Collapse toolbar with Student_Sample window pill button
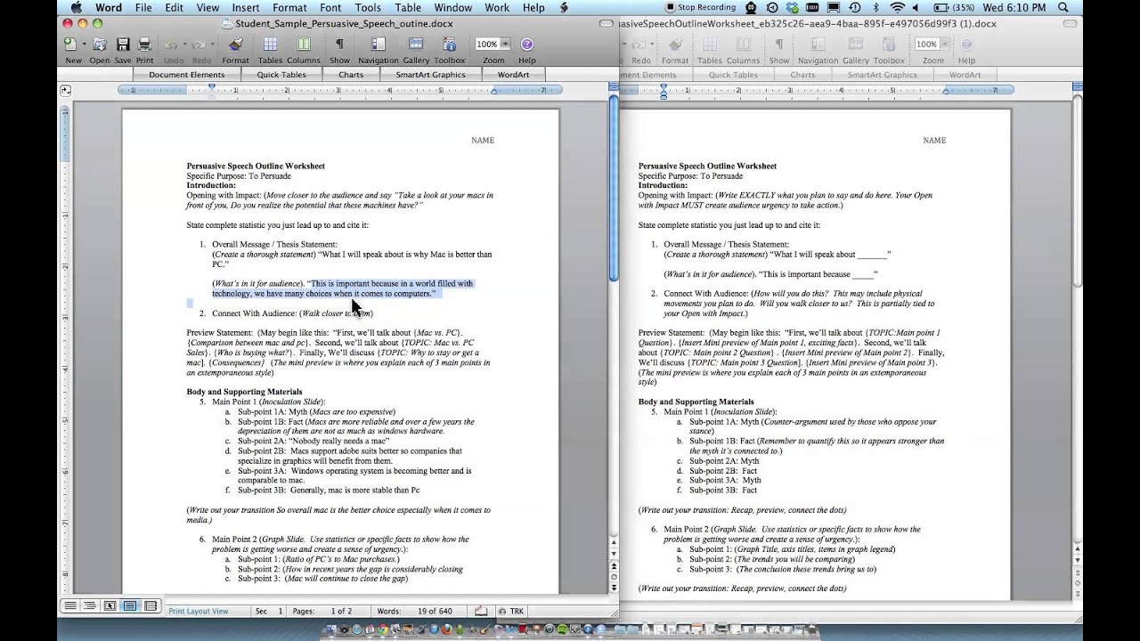Viewport: 1140px width, 641px height. [x=606, y=23]
